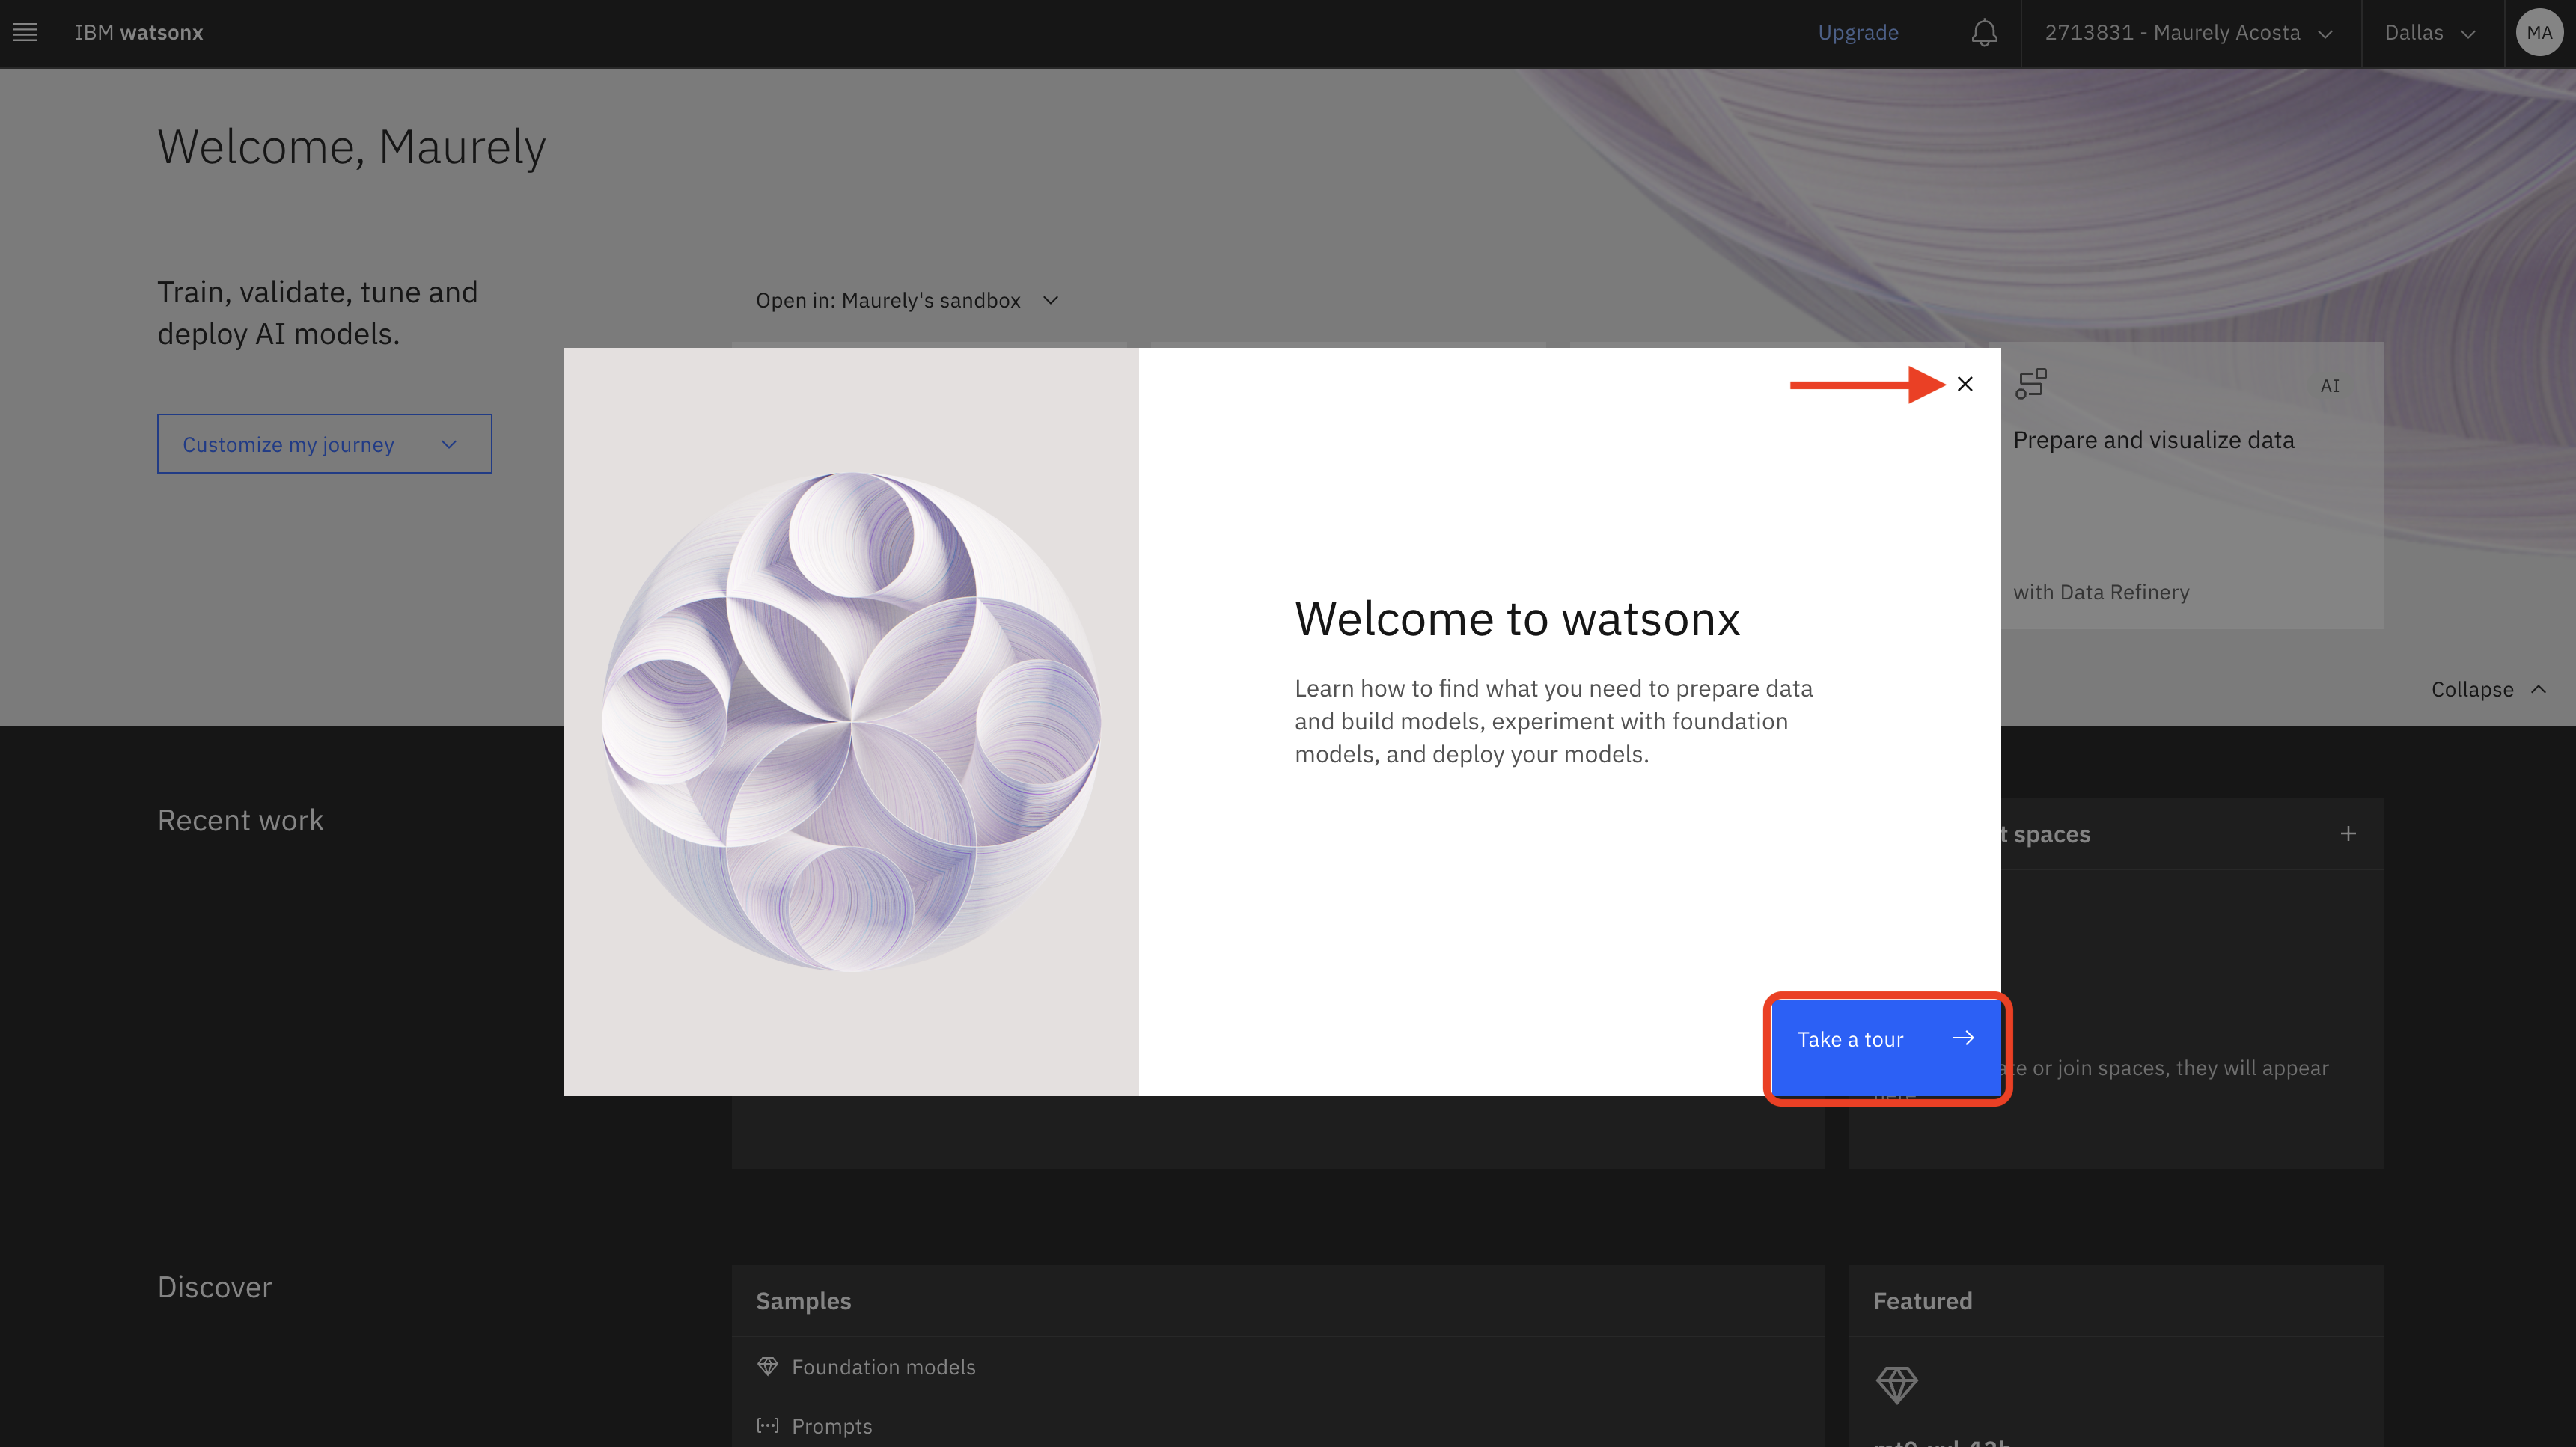
Task: Close the Welcome to watsonx dialog
Action: tap(1964, 384)
